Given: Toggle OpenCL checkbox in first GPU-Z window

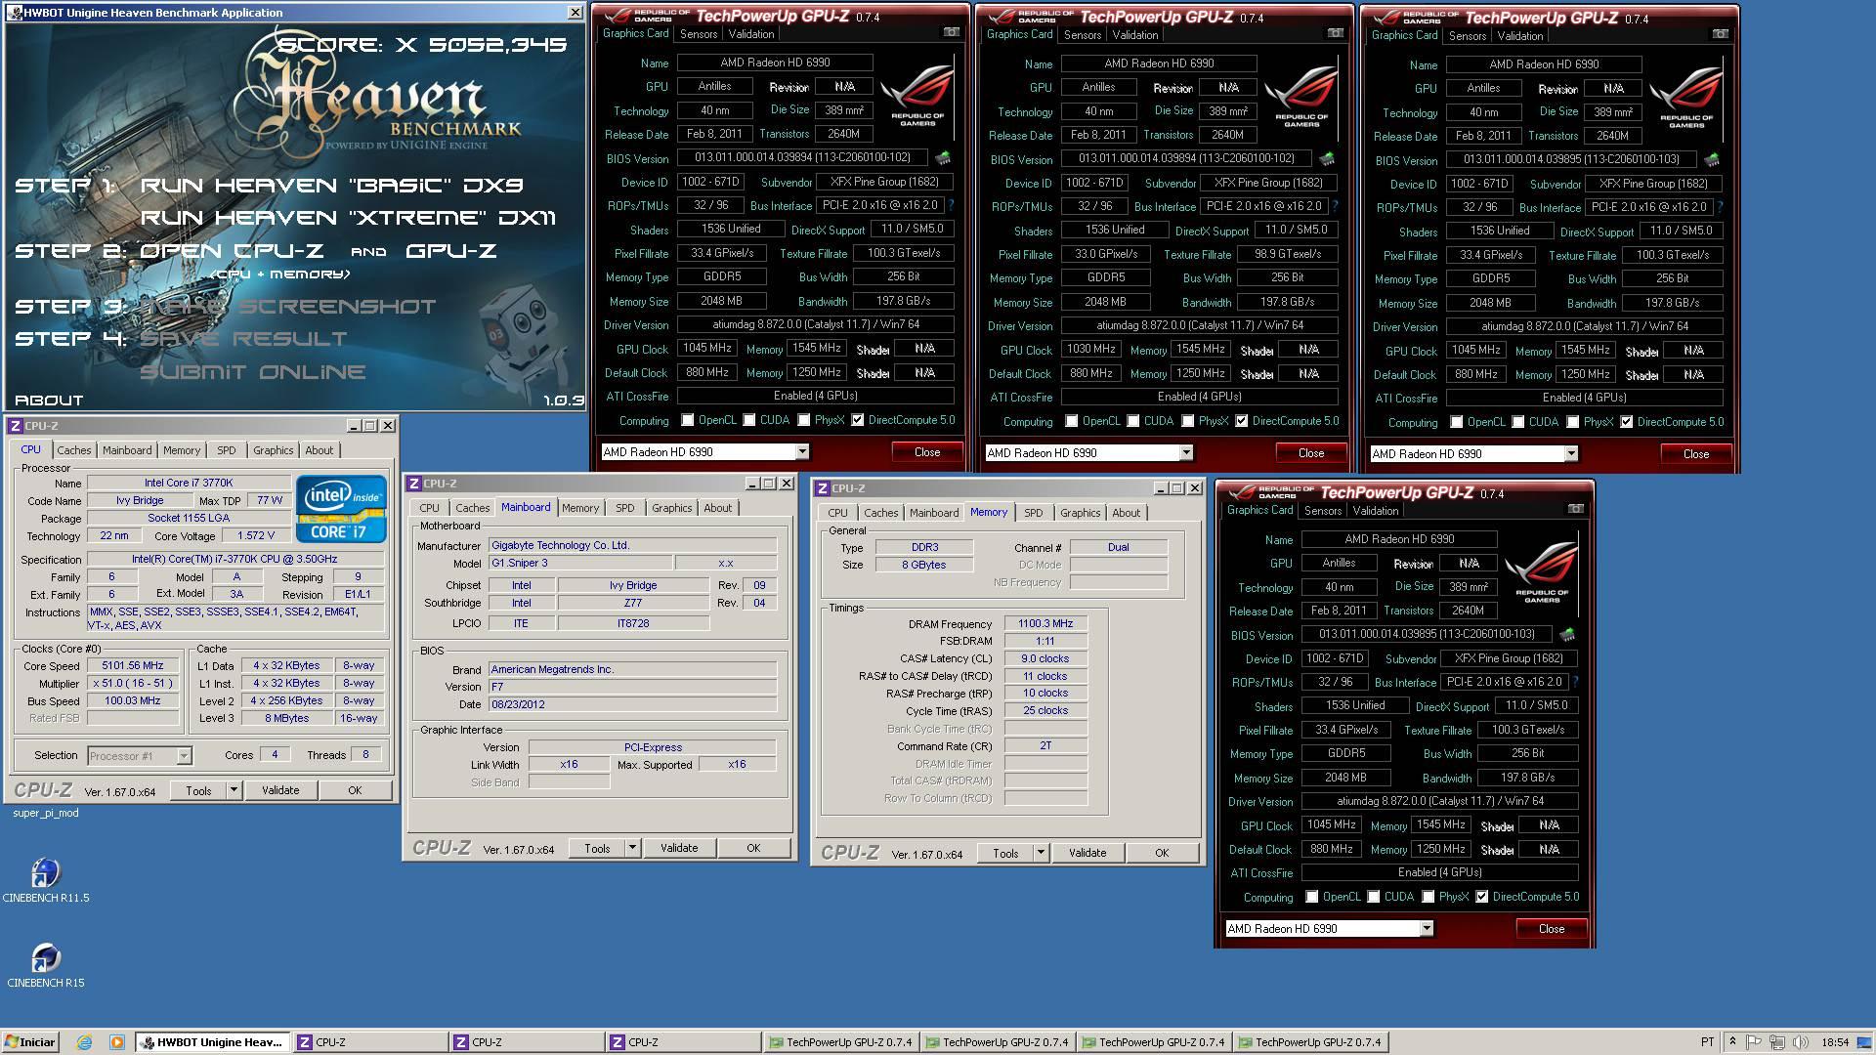Looking at the screenshot, I should [688, 421].
